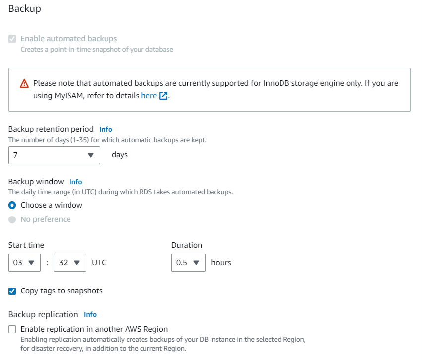Viewport: 422px width, 361px height.
Task: Click the arrow on the hour selector
Action: coord(32,263)
